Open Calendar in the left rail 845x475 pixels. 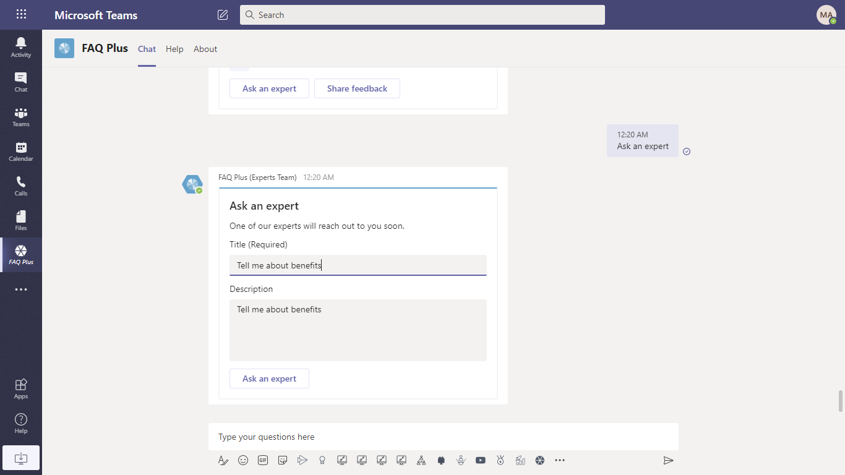tap(21, 151)
